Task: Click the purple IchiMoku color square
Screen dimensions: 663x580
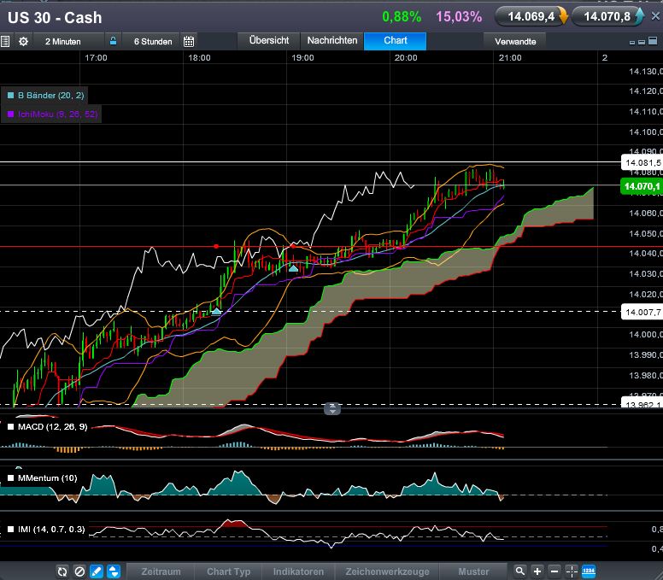Action: click(10, 114)
